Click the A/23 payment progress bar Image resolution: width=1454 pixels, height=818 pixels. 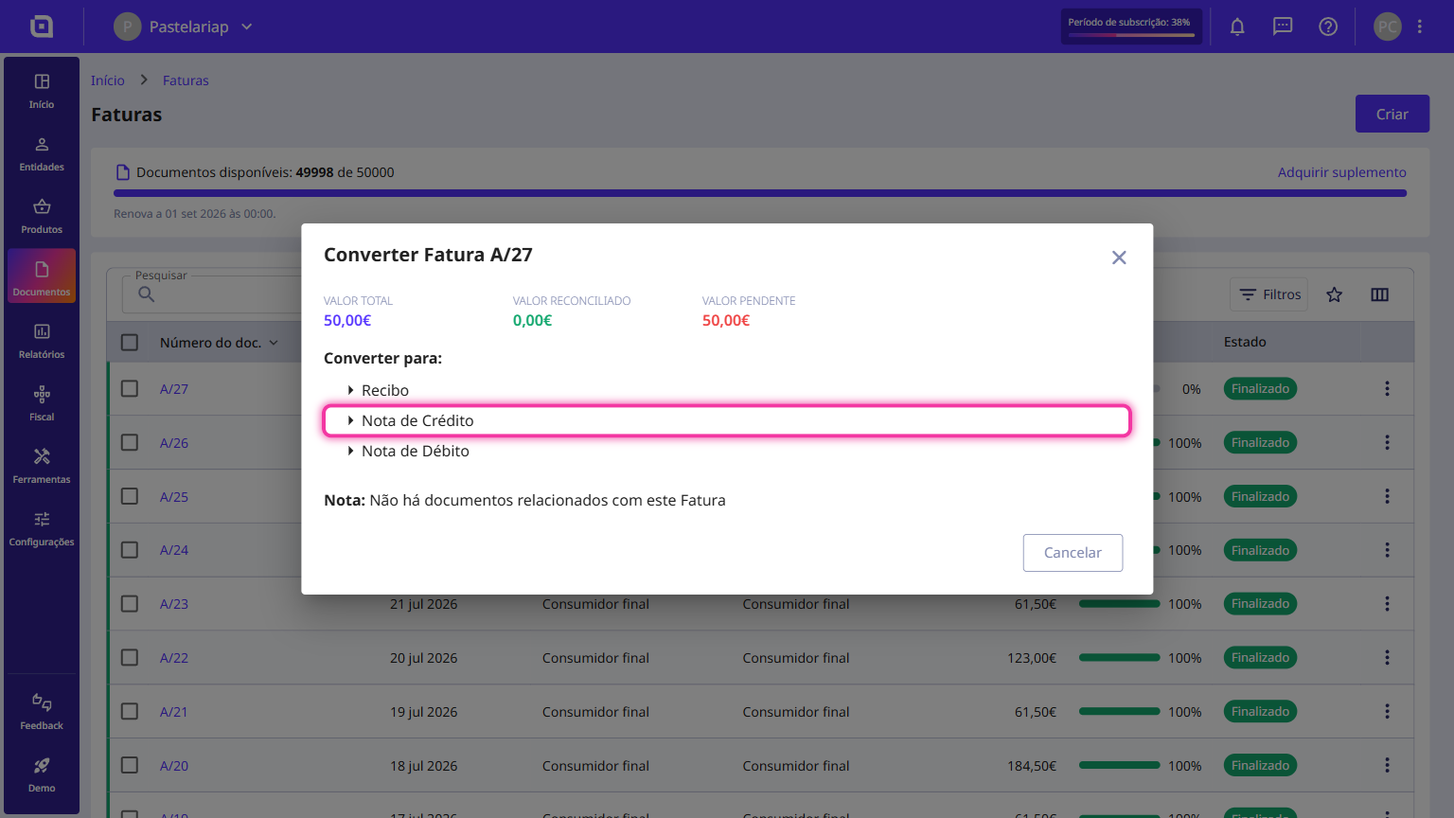[x=1119, y=604]
